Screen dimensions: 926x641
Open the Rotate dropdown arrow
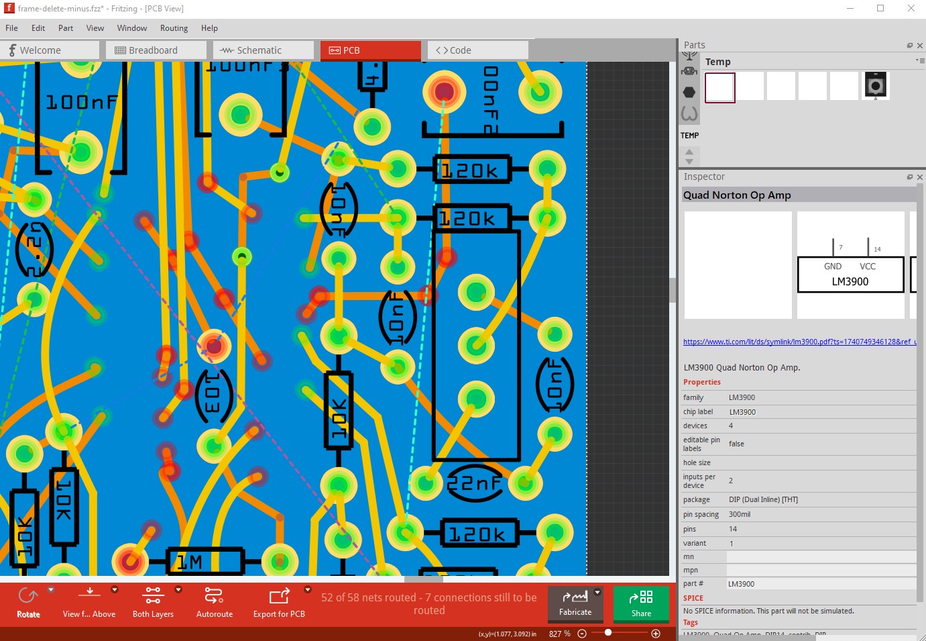coord(51,590)
